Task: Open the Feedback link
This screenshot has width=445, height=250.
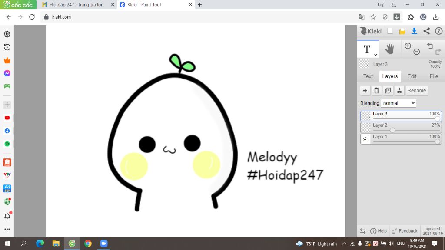Action: 405,231
